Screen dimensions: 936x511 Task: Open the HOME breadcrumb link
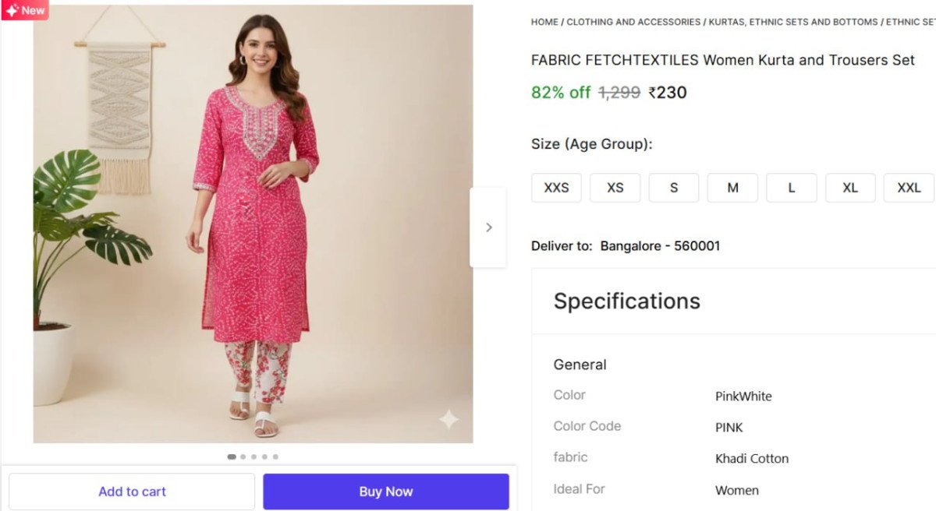[544, 22]
